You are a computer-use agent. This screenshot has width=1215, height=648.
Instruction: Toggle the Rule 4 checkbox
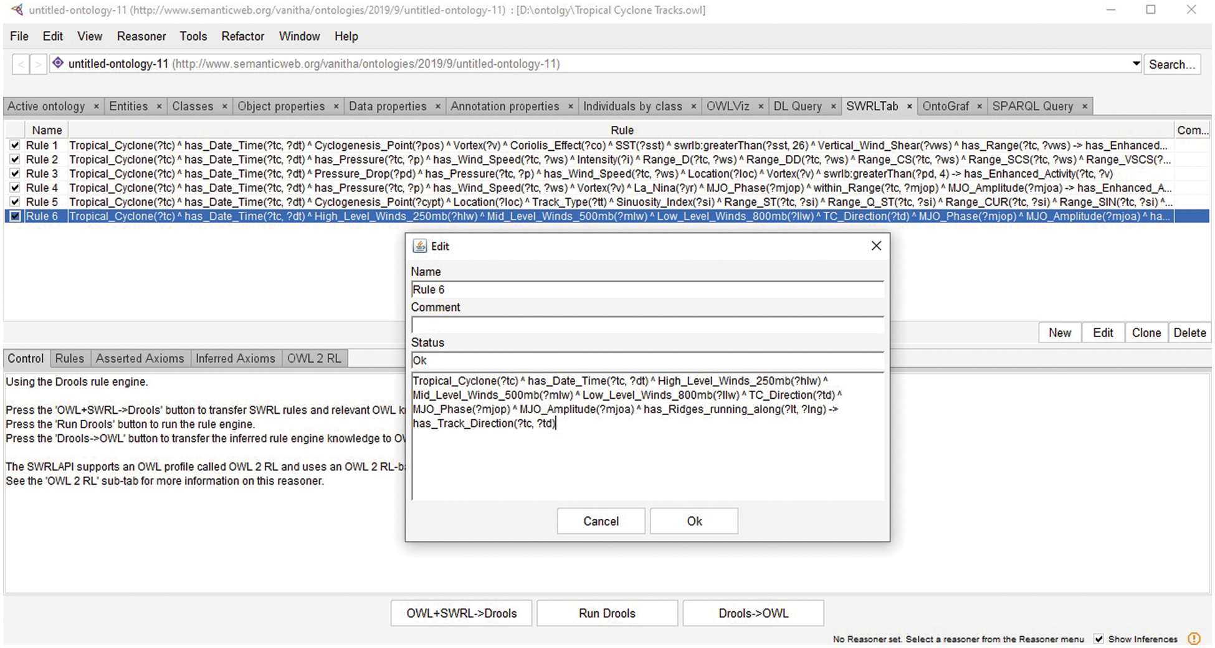(x=15, y=188)
